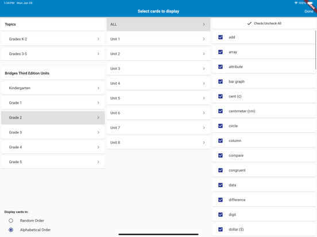Click the word list scrollbar
The image size is (317, 237).
pyautogui.click(x=315, y=50)
